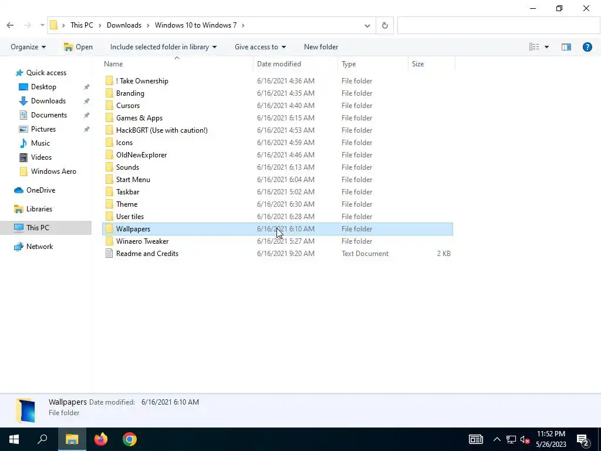Toggle the preview pane icon
Viewport: 601px width, 451px height.
566,47
